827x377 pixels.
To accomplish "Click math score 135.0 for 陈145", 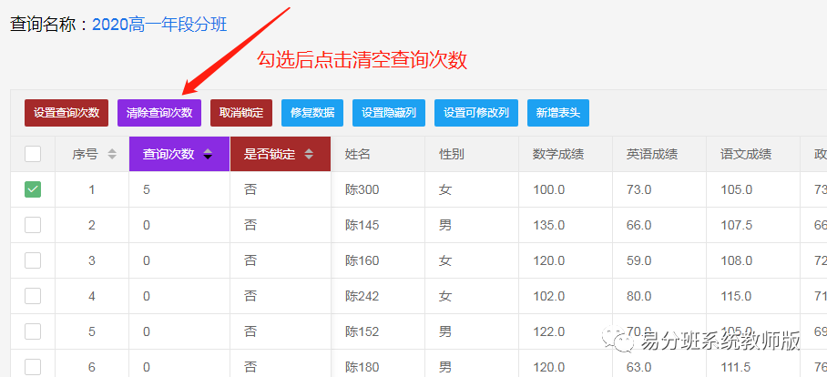I will [548, 225].
